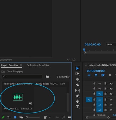
Task: Toggle V1 track targeting
Action: [x=100, y=94]
